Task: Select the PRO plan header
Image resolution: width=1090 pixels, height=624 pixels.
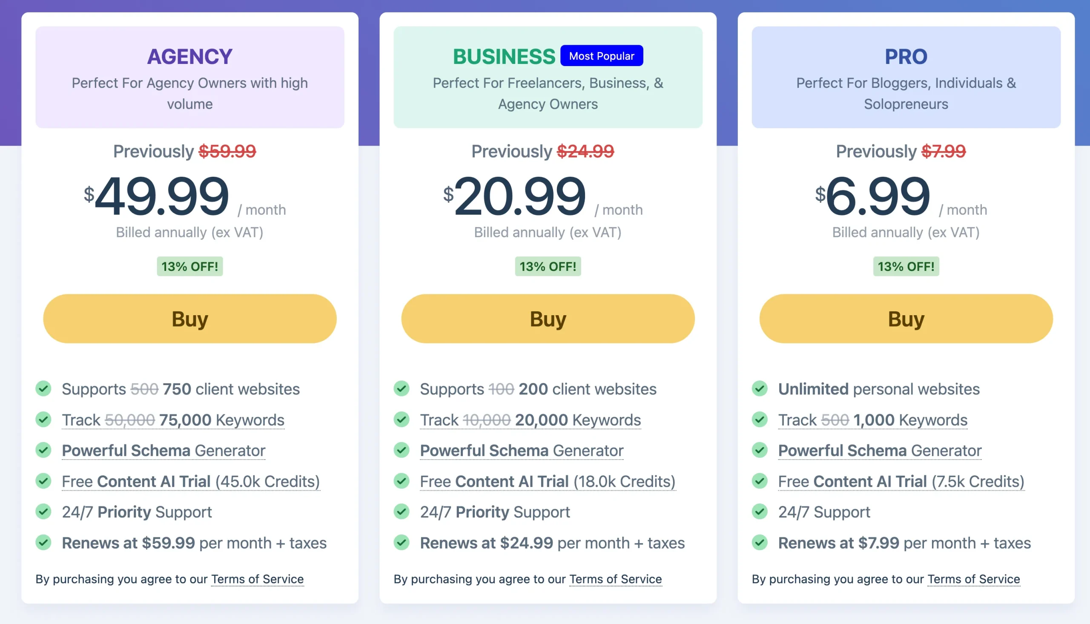Action: pos(905,56)
